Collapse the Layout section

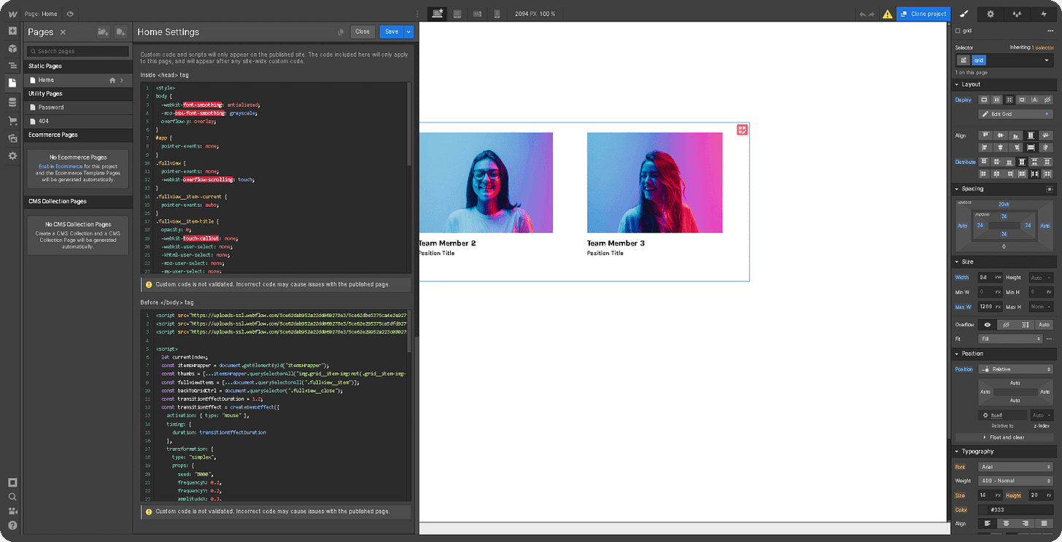click(957, 84)
